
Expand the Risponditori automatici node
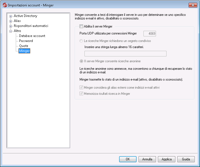pos(11,26)
